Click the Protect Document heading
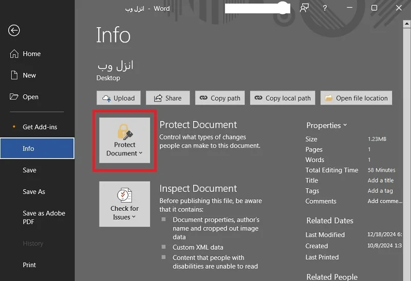 [x=198, y=125]
